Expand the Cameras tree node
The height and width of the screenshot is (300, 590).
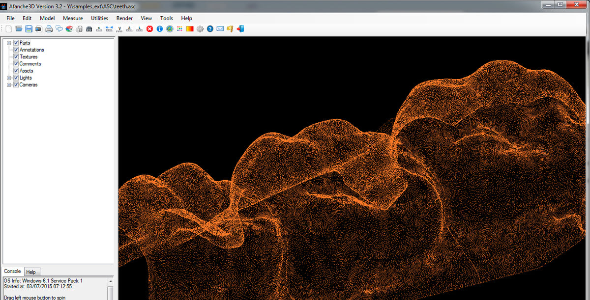tap(9, 85)
